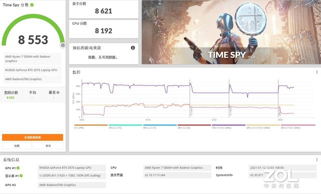
Task: Click the info icon beside 最佳
Action: pos(58,93)
